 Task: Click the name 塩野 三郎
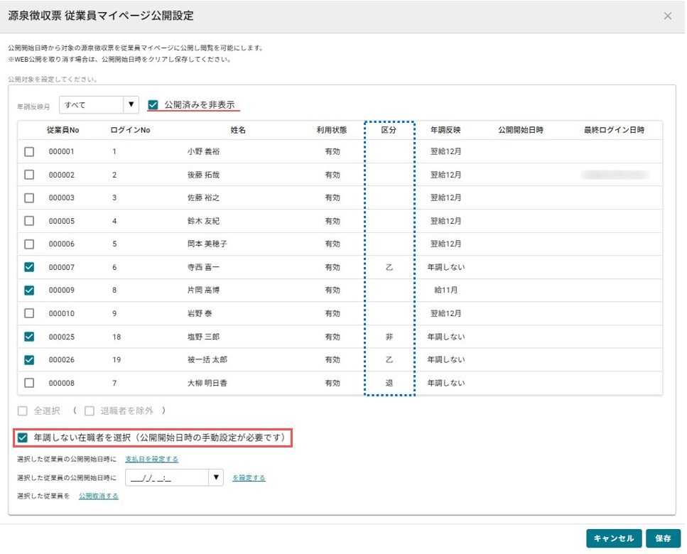pyautogui.click(x=203, y=337)
